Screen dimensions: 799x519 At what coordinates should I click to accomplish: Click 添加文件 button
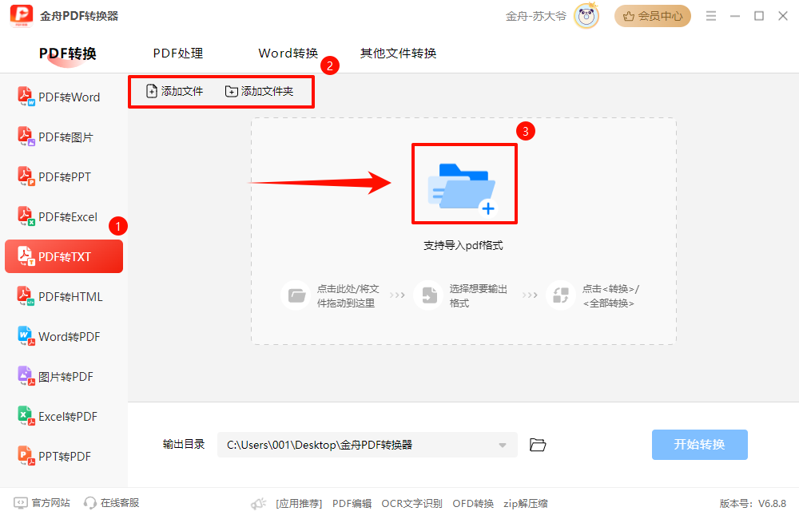click(175, 91)
